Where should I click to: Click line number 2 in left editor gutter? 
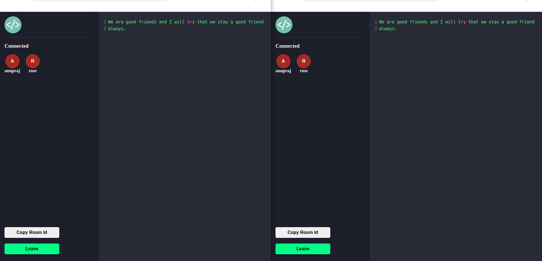[x=104, y=28]
